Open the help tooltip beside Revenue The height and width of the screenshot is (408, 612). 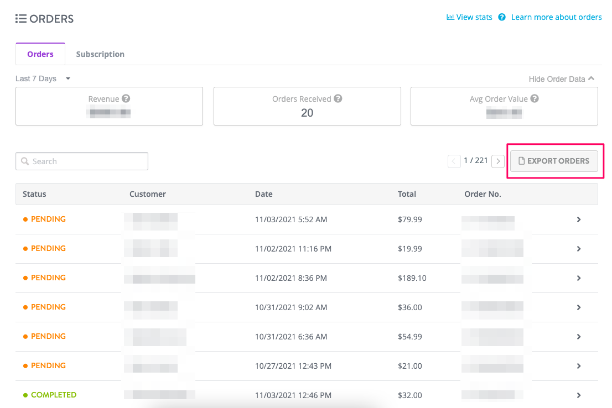coord(127,98)
